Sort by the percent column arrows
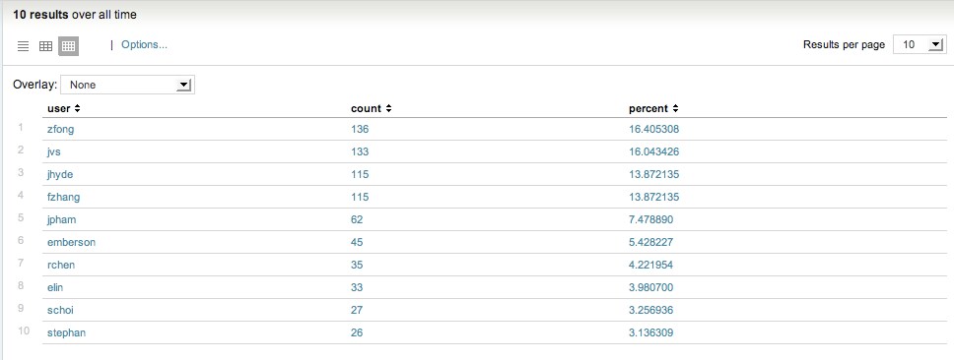The image size is (954, 360). point(675,108)
